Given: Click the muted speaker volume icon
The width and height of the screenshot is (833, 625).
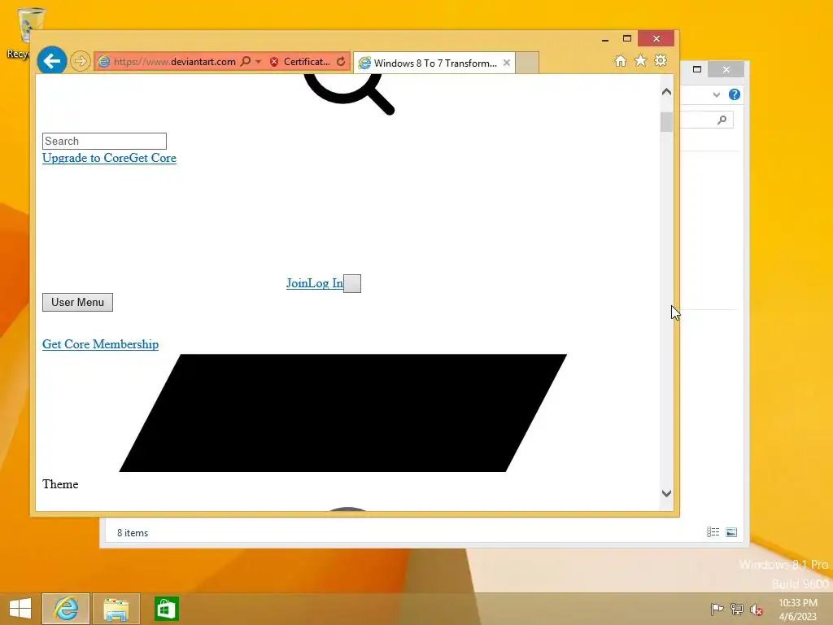Looking at the screenshot, I should tap(757, 610).
